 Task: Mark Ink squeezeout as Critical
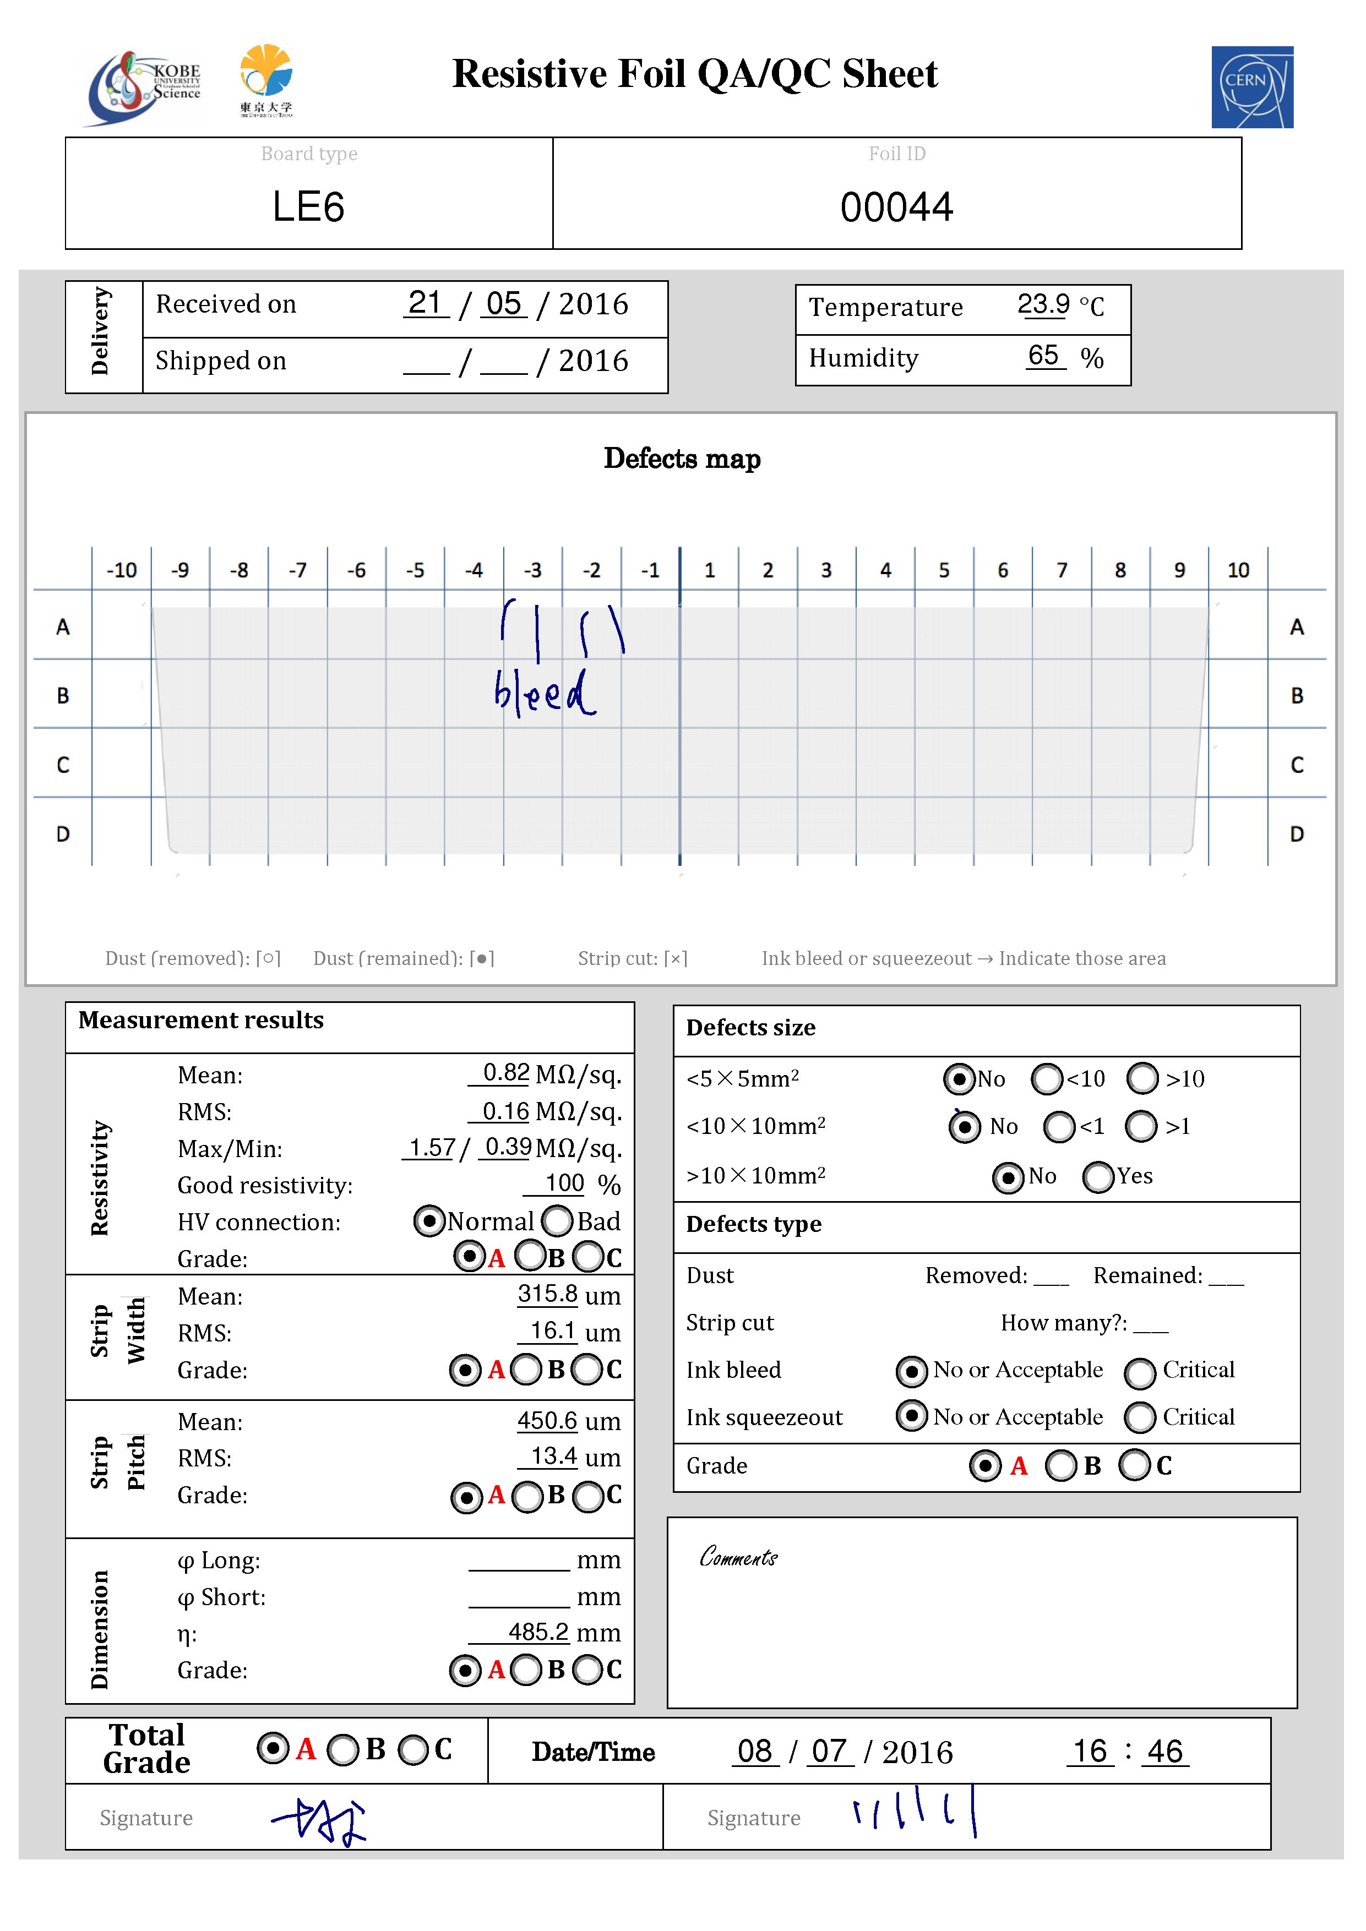pos(1140,1417)
